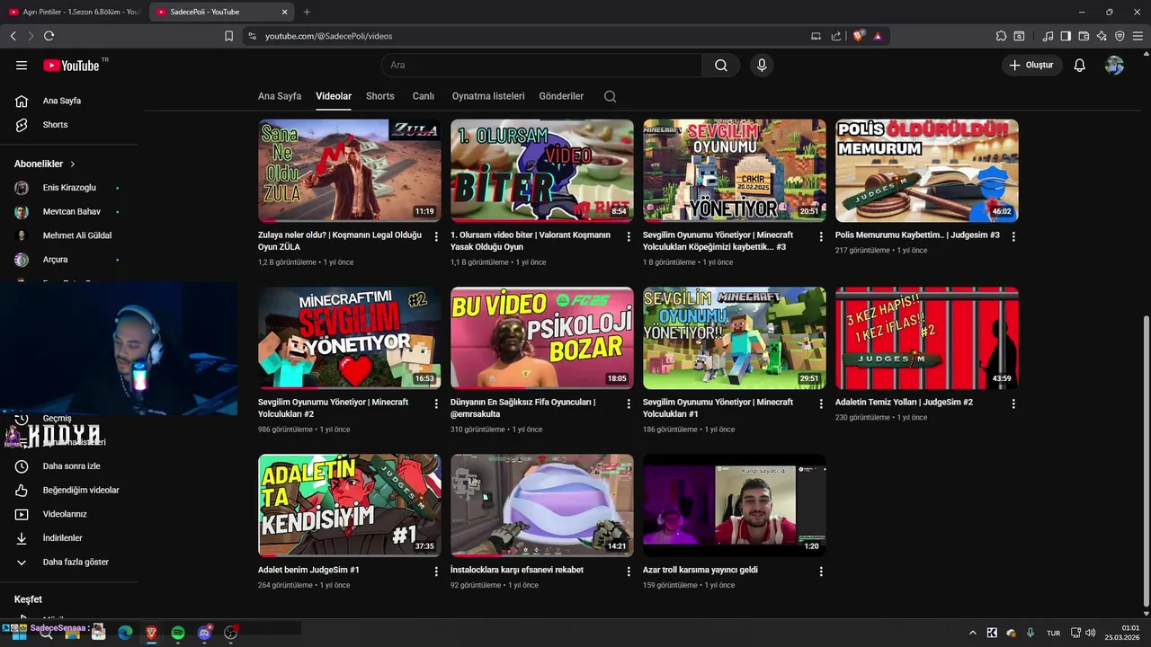Open options for Azar troll karsıma video
Screen dimensions: 1151x647
tap(821, 571)
